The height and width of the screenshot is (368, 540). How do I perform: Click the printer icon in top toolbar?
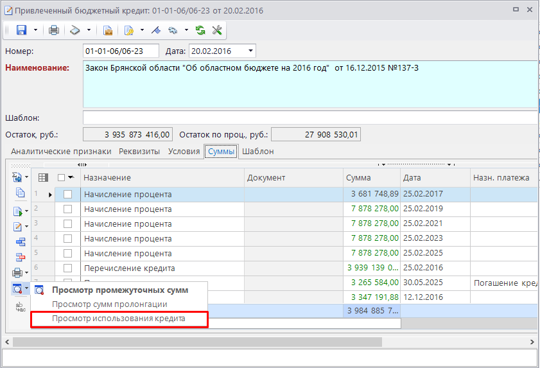click(x=54, y=30)
